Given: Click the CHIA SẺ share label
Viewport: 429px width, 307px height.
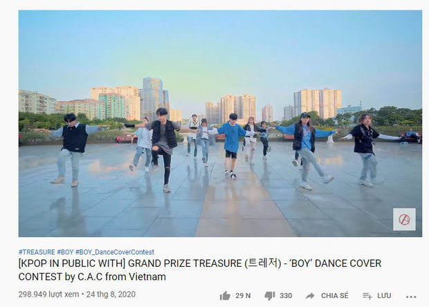Looking at the screenshot, I should click(x=335, y=296).
